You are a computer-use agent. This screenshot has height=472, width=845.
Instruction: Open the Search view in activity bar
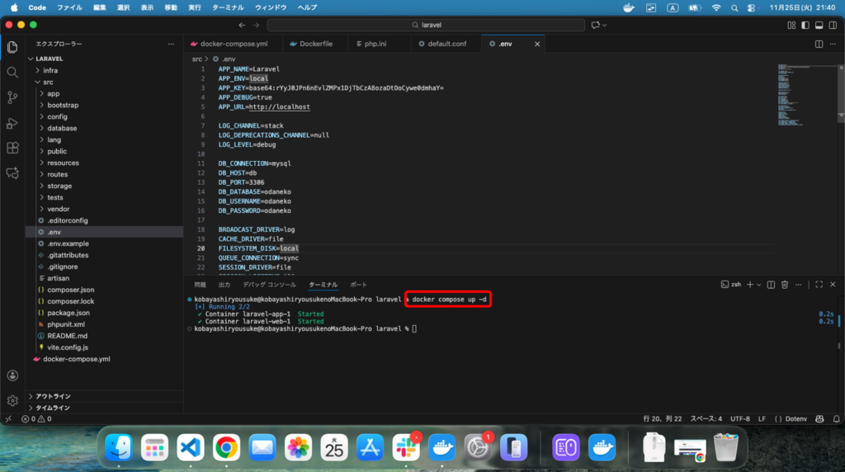pyautogui.click(x=12, y=72)
